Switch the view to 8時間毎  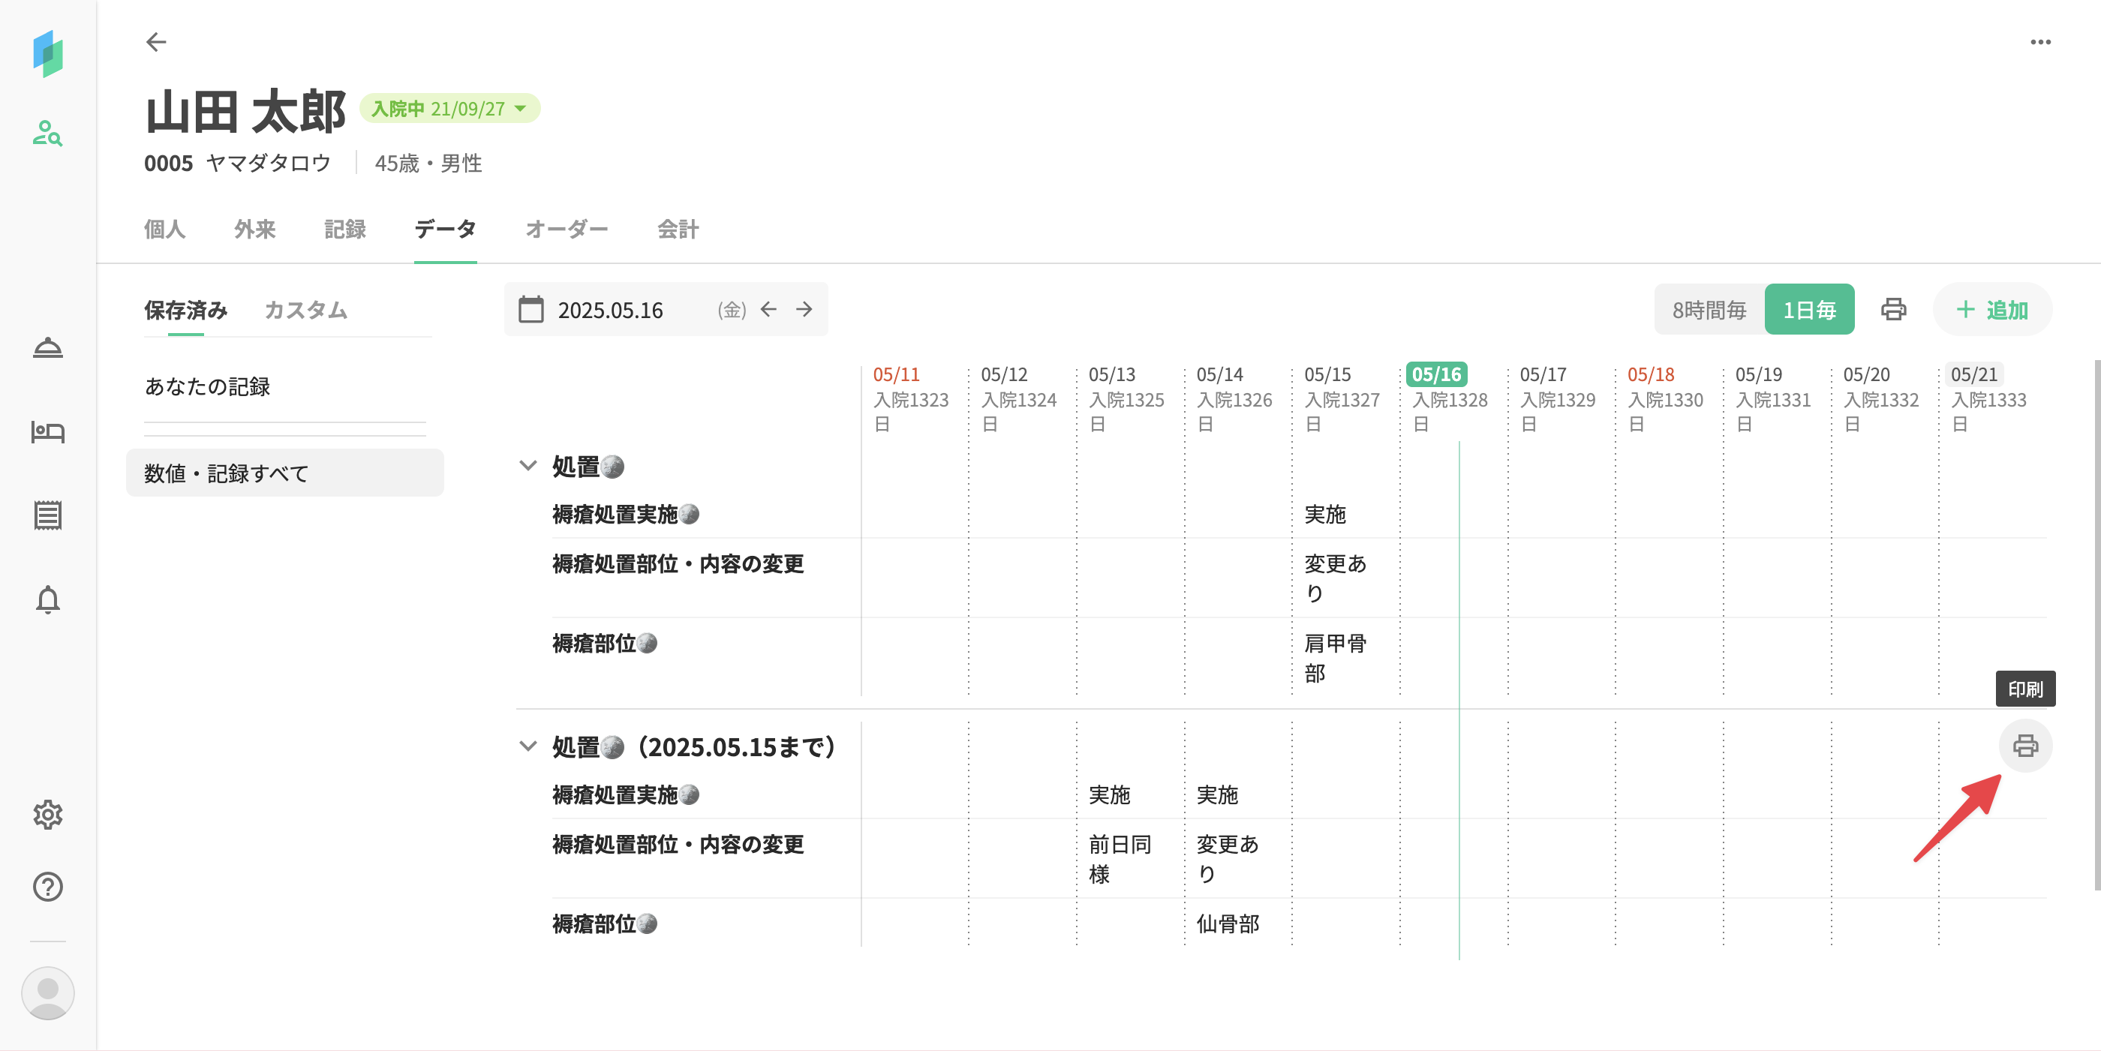[1709, 310]
